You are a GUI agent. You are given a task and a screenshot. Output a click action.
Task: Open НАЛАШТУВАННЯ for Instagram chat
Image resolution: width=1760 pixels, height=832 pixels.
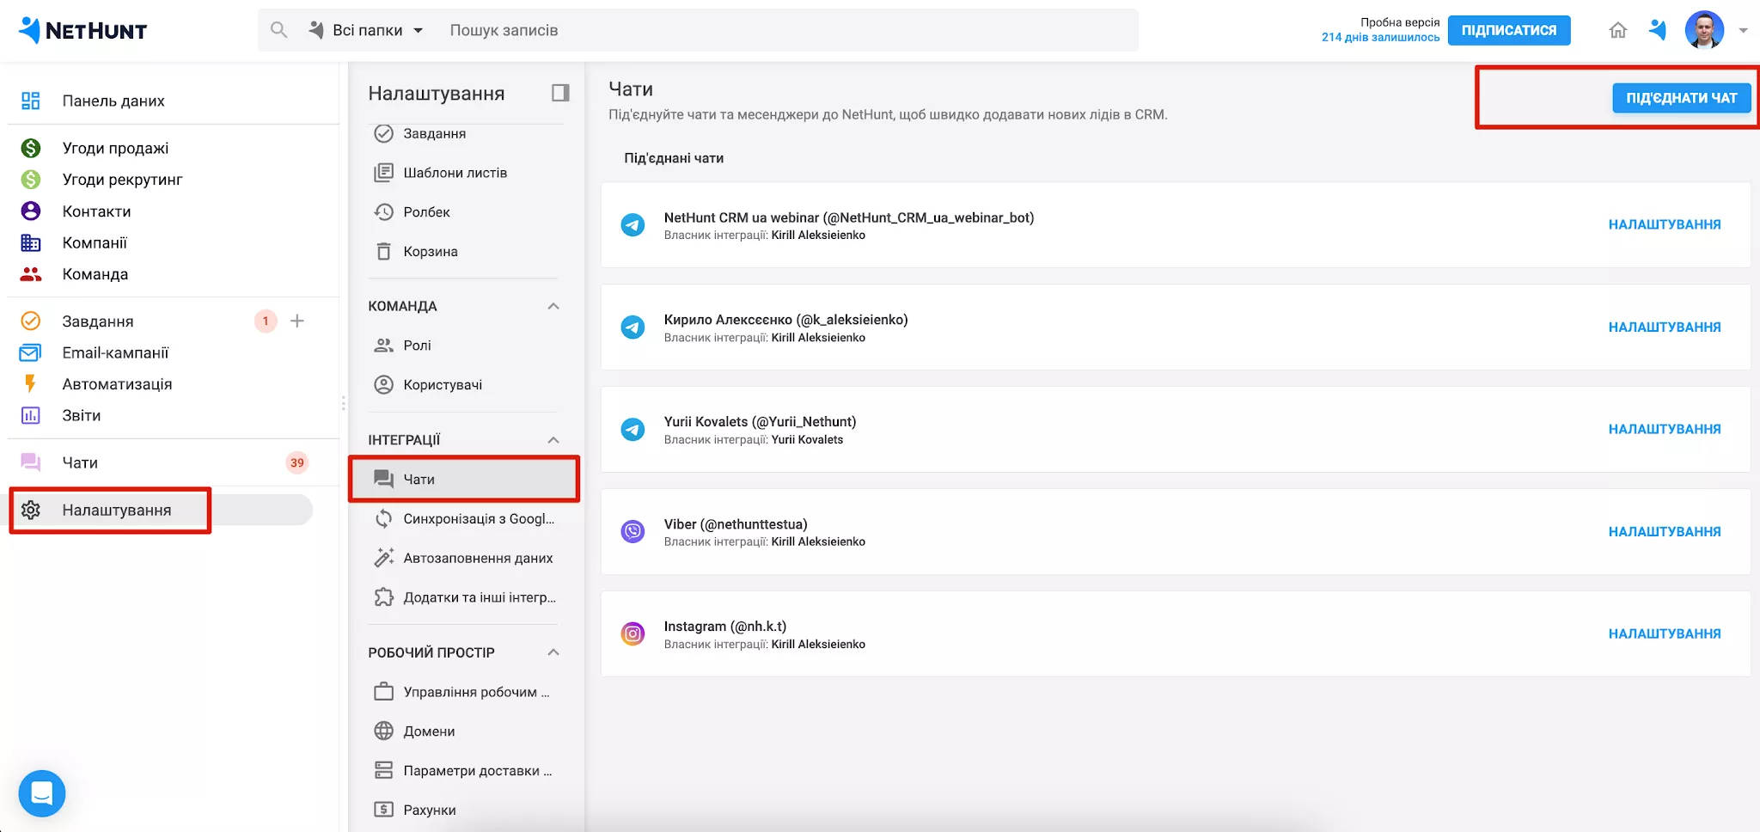(x=1665, y=633)
